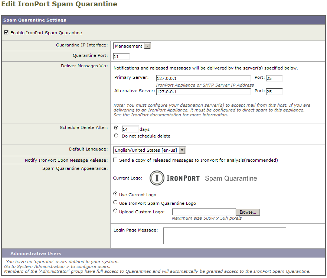The width and height of the screenshot is (327, 278).
Task: Click the IronPort circular logo icon
Action: [157, 178]
